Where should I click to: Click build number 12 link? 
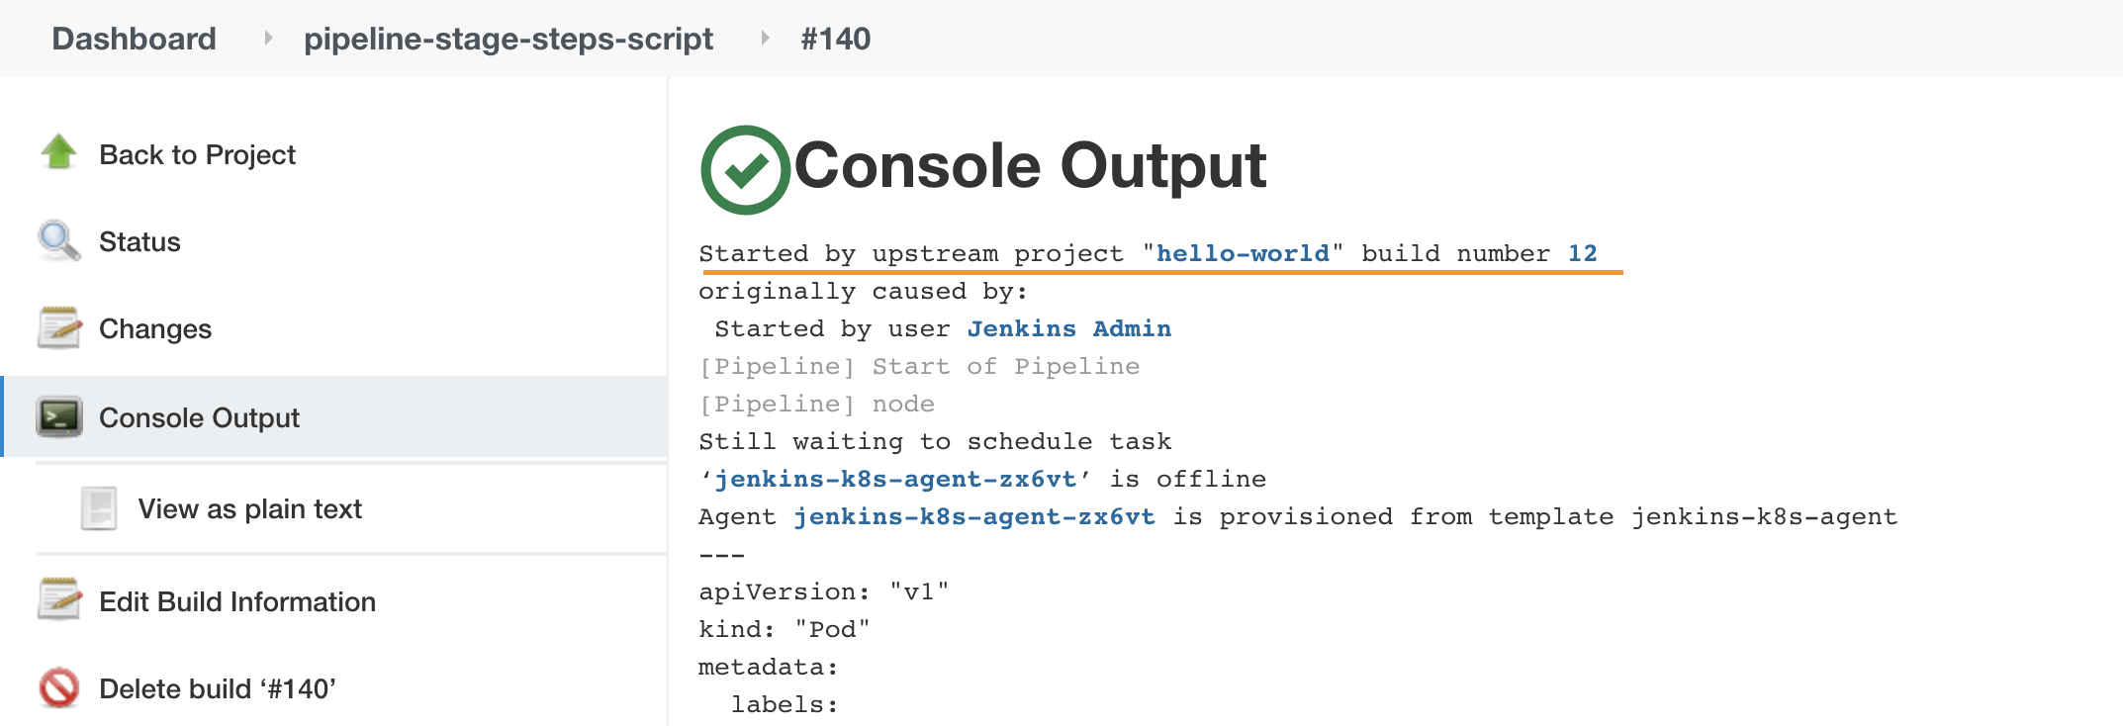tap(1582, 253)
